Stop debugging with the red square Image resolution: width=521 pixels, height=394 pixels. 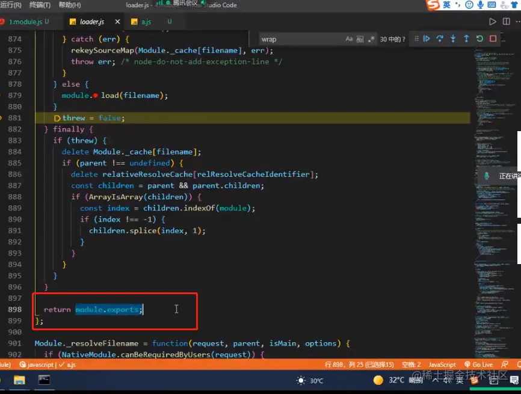tap(493, 39)
